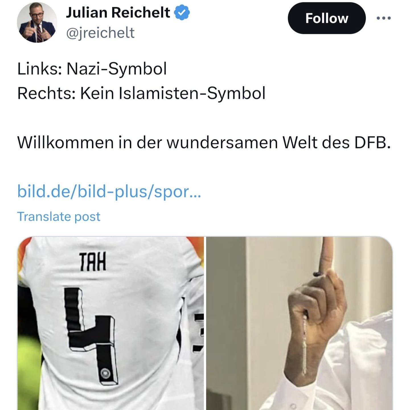Click the TAH name on the jersey

coord(92,262)
